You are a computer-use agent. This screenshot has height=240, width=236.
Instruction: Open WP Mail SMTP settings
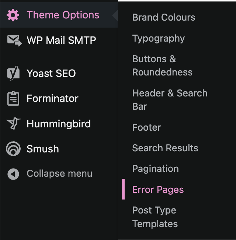click(x=61, y=40)
